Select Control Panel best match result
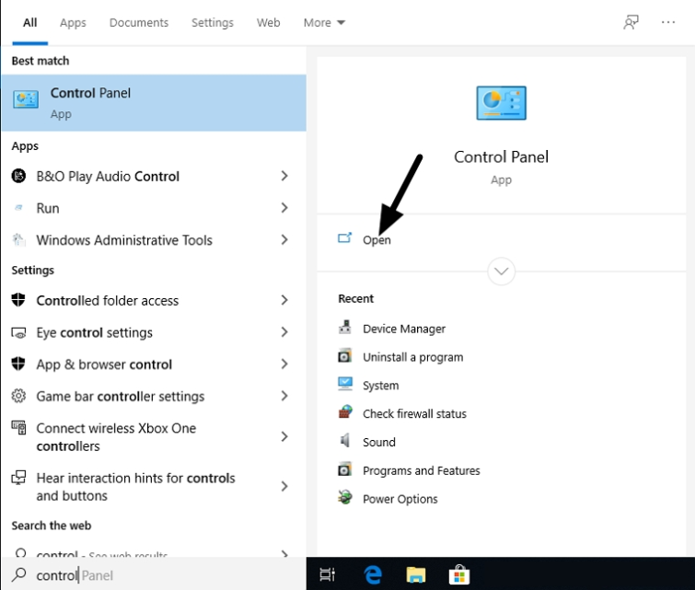Viewport: 695px width, 590px height. coord(153,102)
